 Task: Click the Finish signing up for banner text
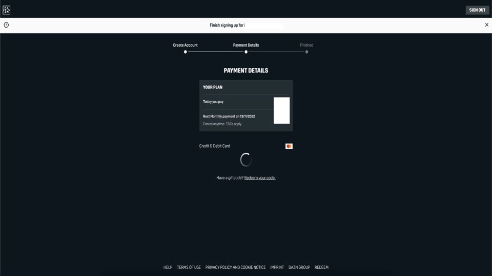[227, 25]
